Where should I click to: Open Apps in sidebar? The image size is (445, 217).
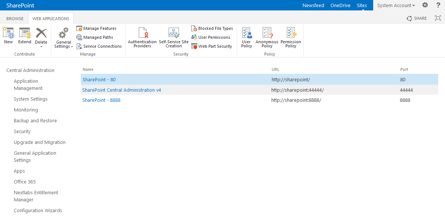click(19, 171)
